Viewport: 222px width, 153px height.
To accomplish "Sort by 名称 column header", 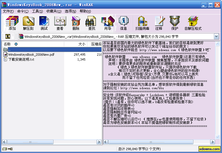I will click(33, 44).
